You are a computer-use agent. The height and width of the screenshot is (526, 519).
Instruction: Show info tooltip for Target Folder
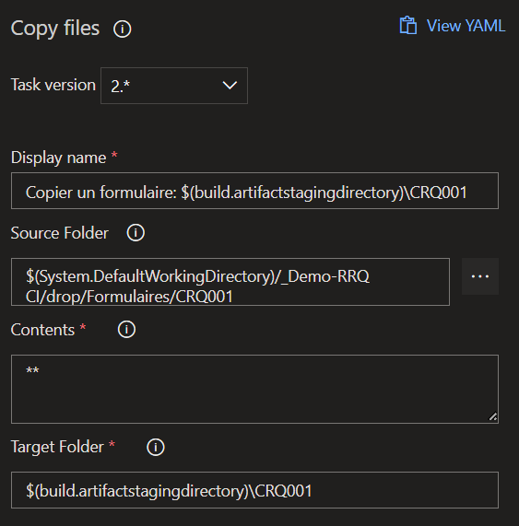coord(156,447)
